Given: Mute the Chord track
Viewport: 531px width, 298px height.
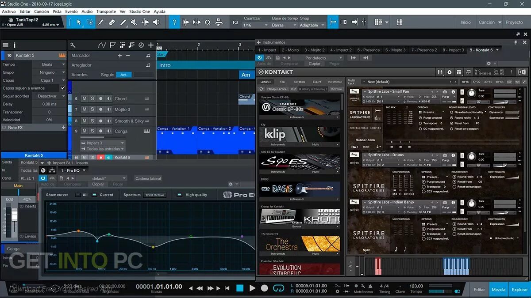Looking at the screenshot, I should [84, 98].
